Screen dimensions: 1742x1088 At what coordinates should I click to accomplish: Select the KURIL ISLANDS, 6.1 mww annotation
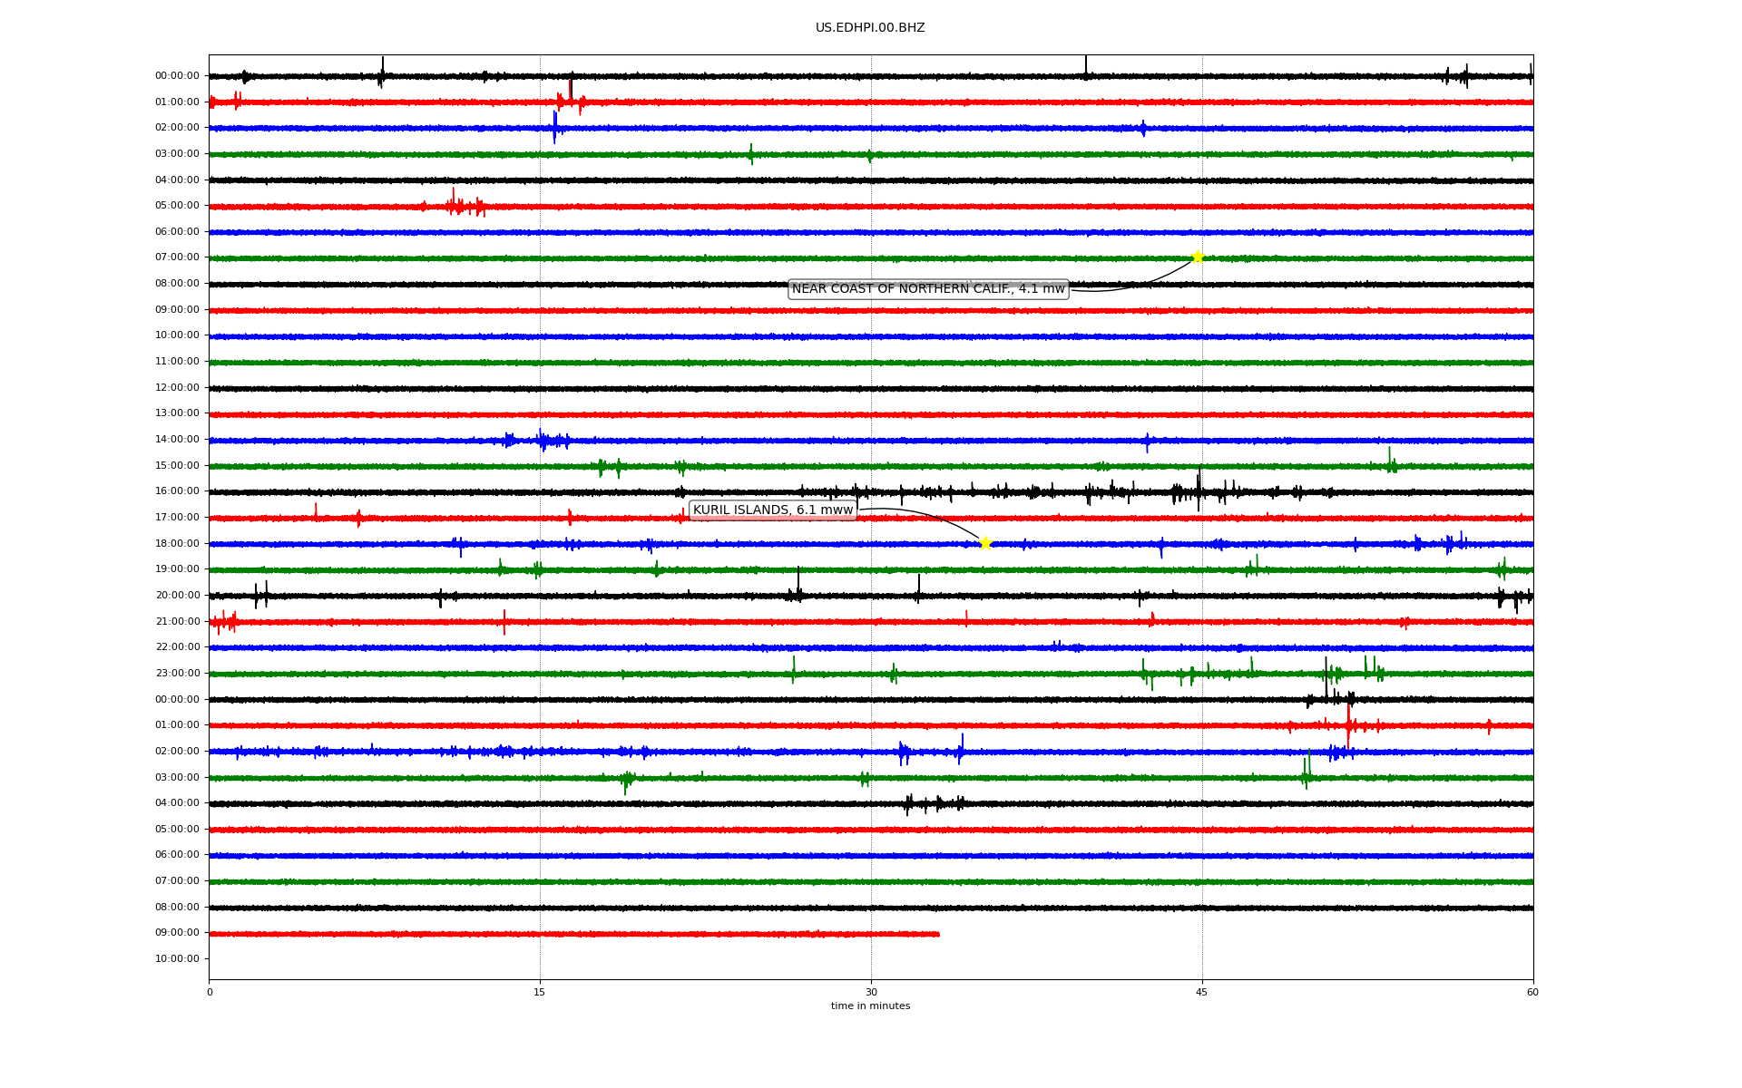[x=773, y=510]
